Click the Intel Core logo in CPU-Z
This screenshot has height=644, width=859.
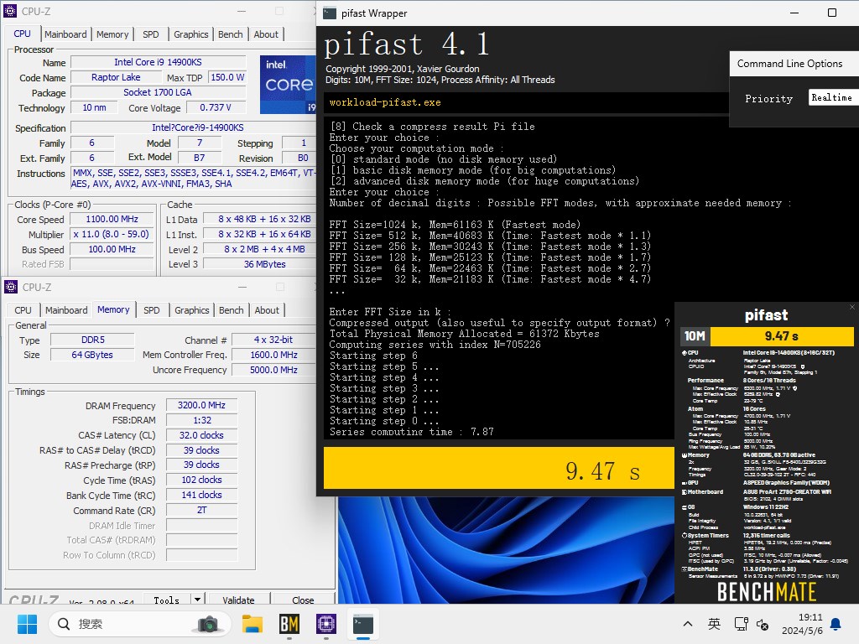[x=289, y=85]
